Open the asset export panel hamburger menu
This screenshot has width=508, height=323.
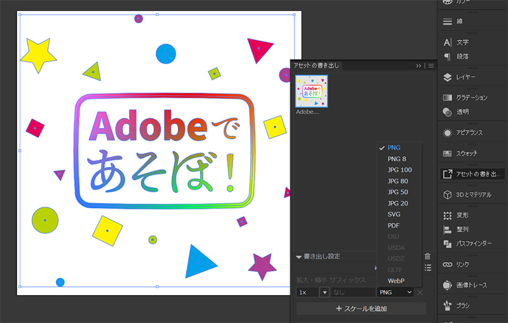click(x=431, y=66)
